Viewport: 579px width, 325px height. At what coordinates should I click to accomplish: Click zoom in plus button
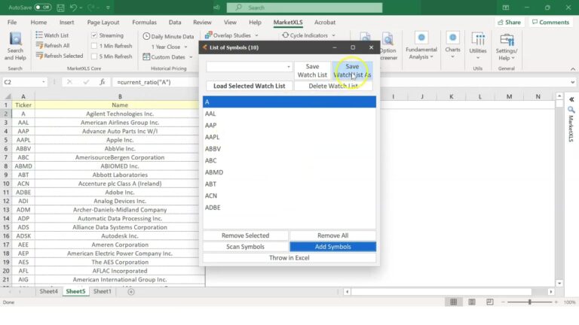556,302
